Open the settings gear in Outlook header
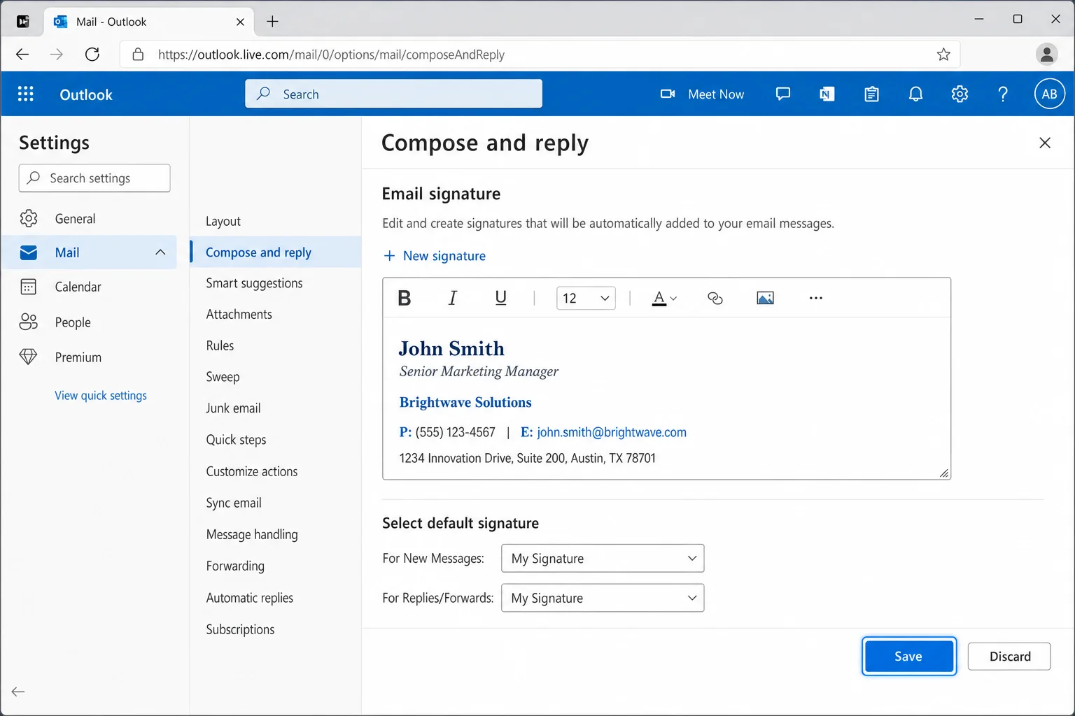Screen dimensions: 1075x716 (x=960, y=94)
